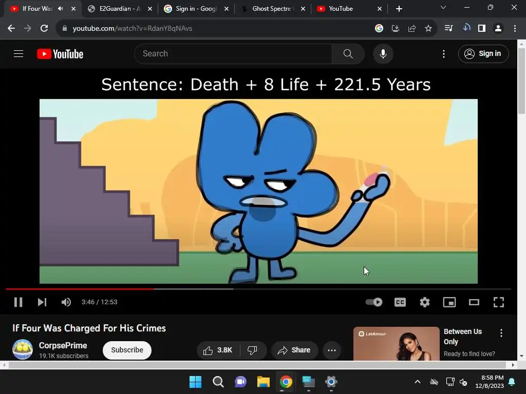The image size is (526, 394).
Task: Mute the video volume
Action: click(x=66, y=302)
